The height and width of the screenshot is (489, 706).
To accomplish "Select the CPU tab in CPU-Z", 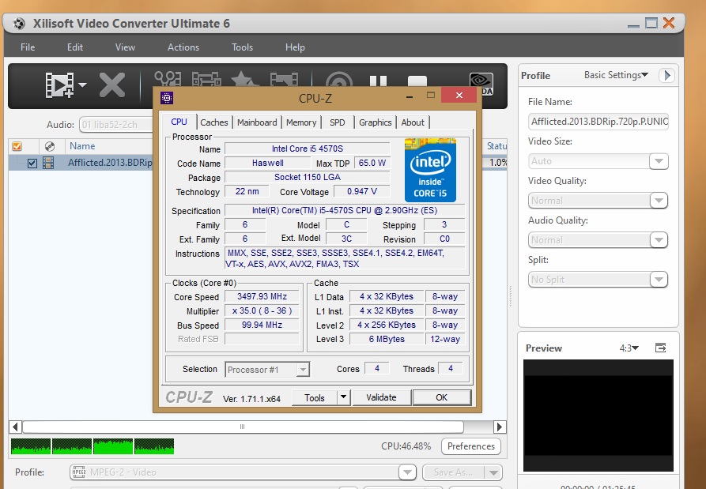I will click(x=179, y=122).
